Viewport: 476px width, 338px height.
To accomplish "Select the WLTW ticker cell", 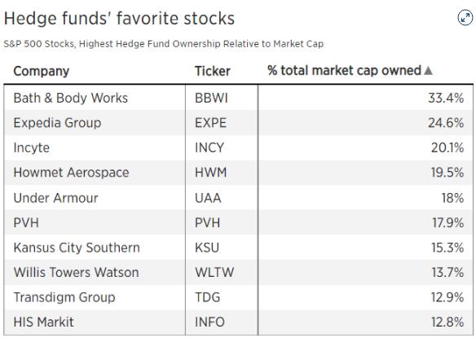I will tap(222, 272).
